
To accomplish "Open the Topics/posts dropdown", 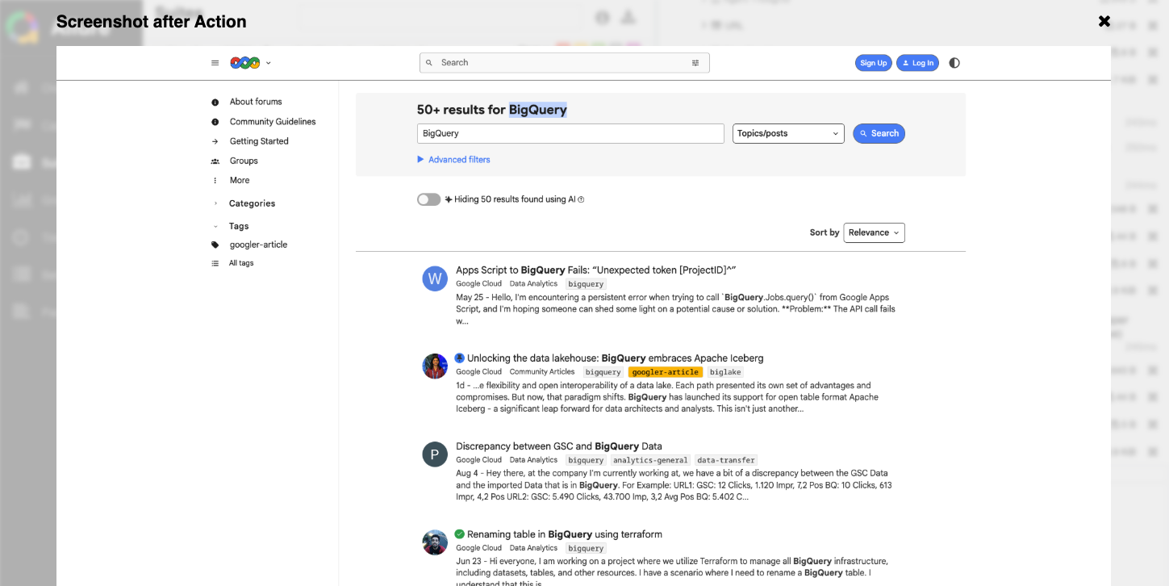I will 788,133.
